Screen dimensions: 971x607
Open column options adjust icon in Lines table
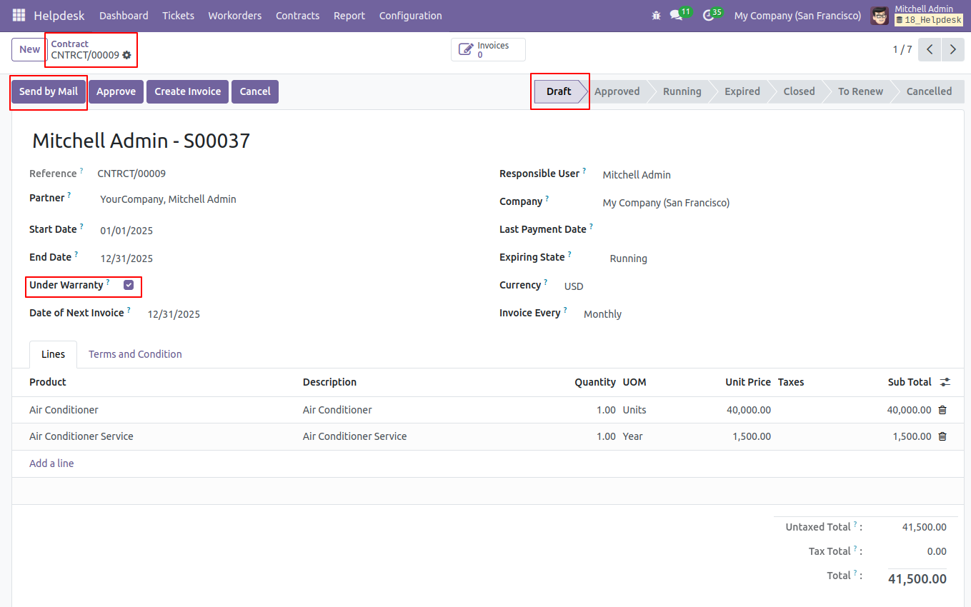tap(945, 382)
